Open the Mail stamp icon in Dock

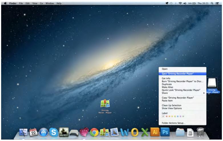click(x=114, y=132)
